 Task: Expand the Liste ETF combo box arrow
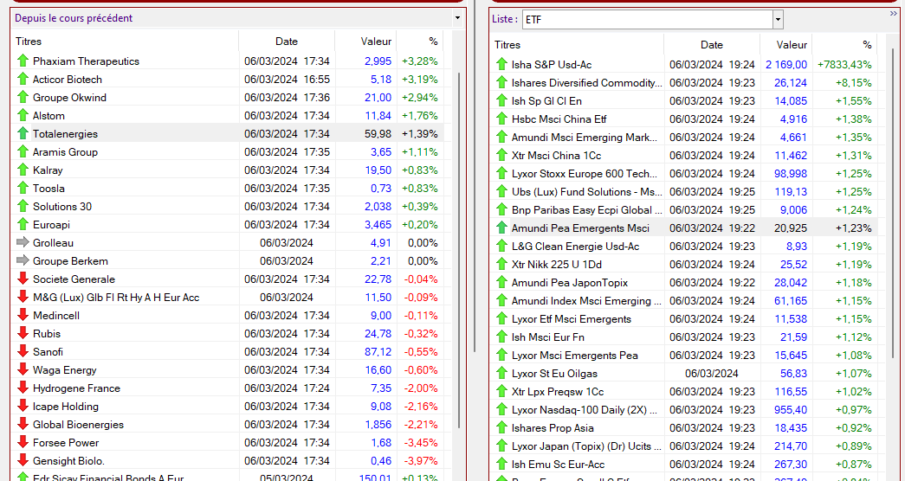[x=778, y=19]
